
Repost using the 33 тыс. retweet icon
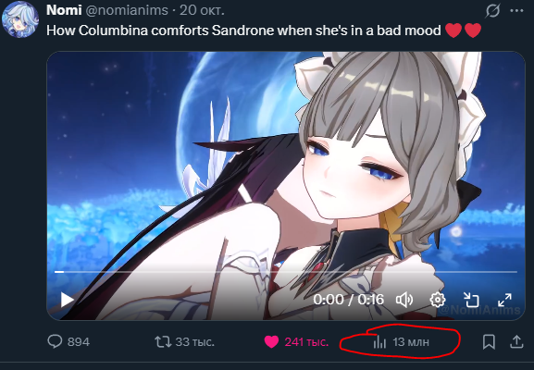[x=163, y=341]
